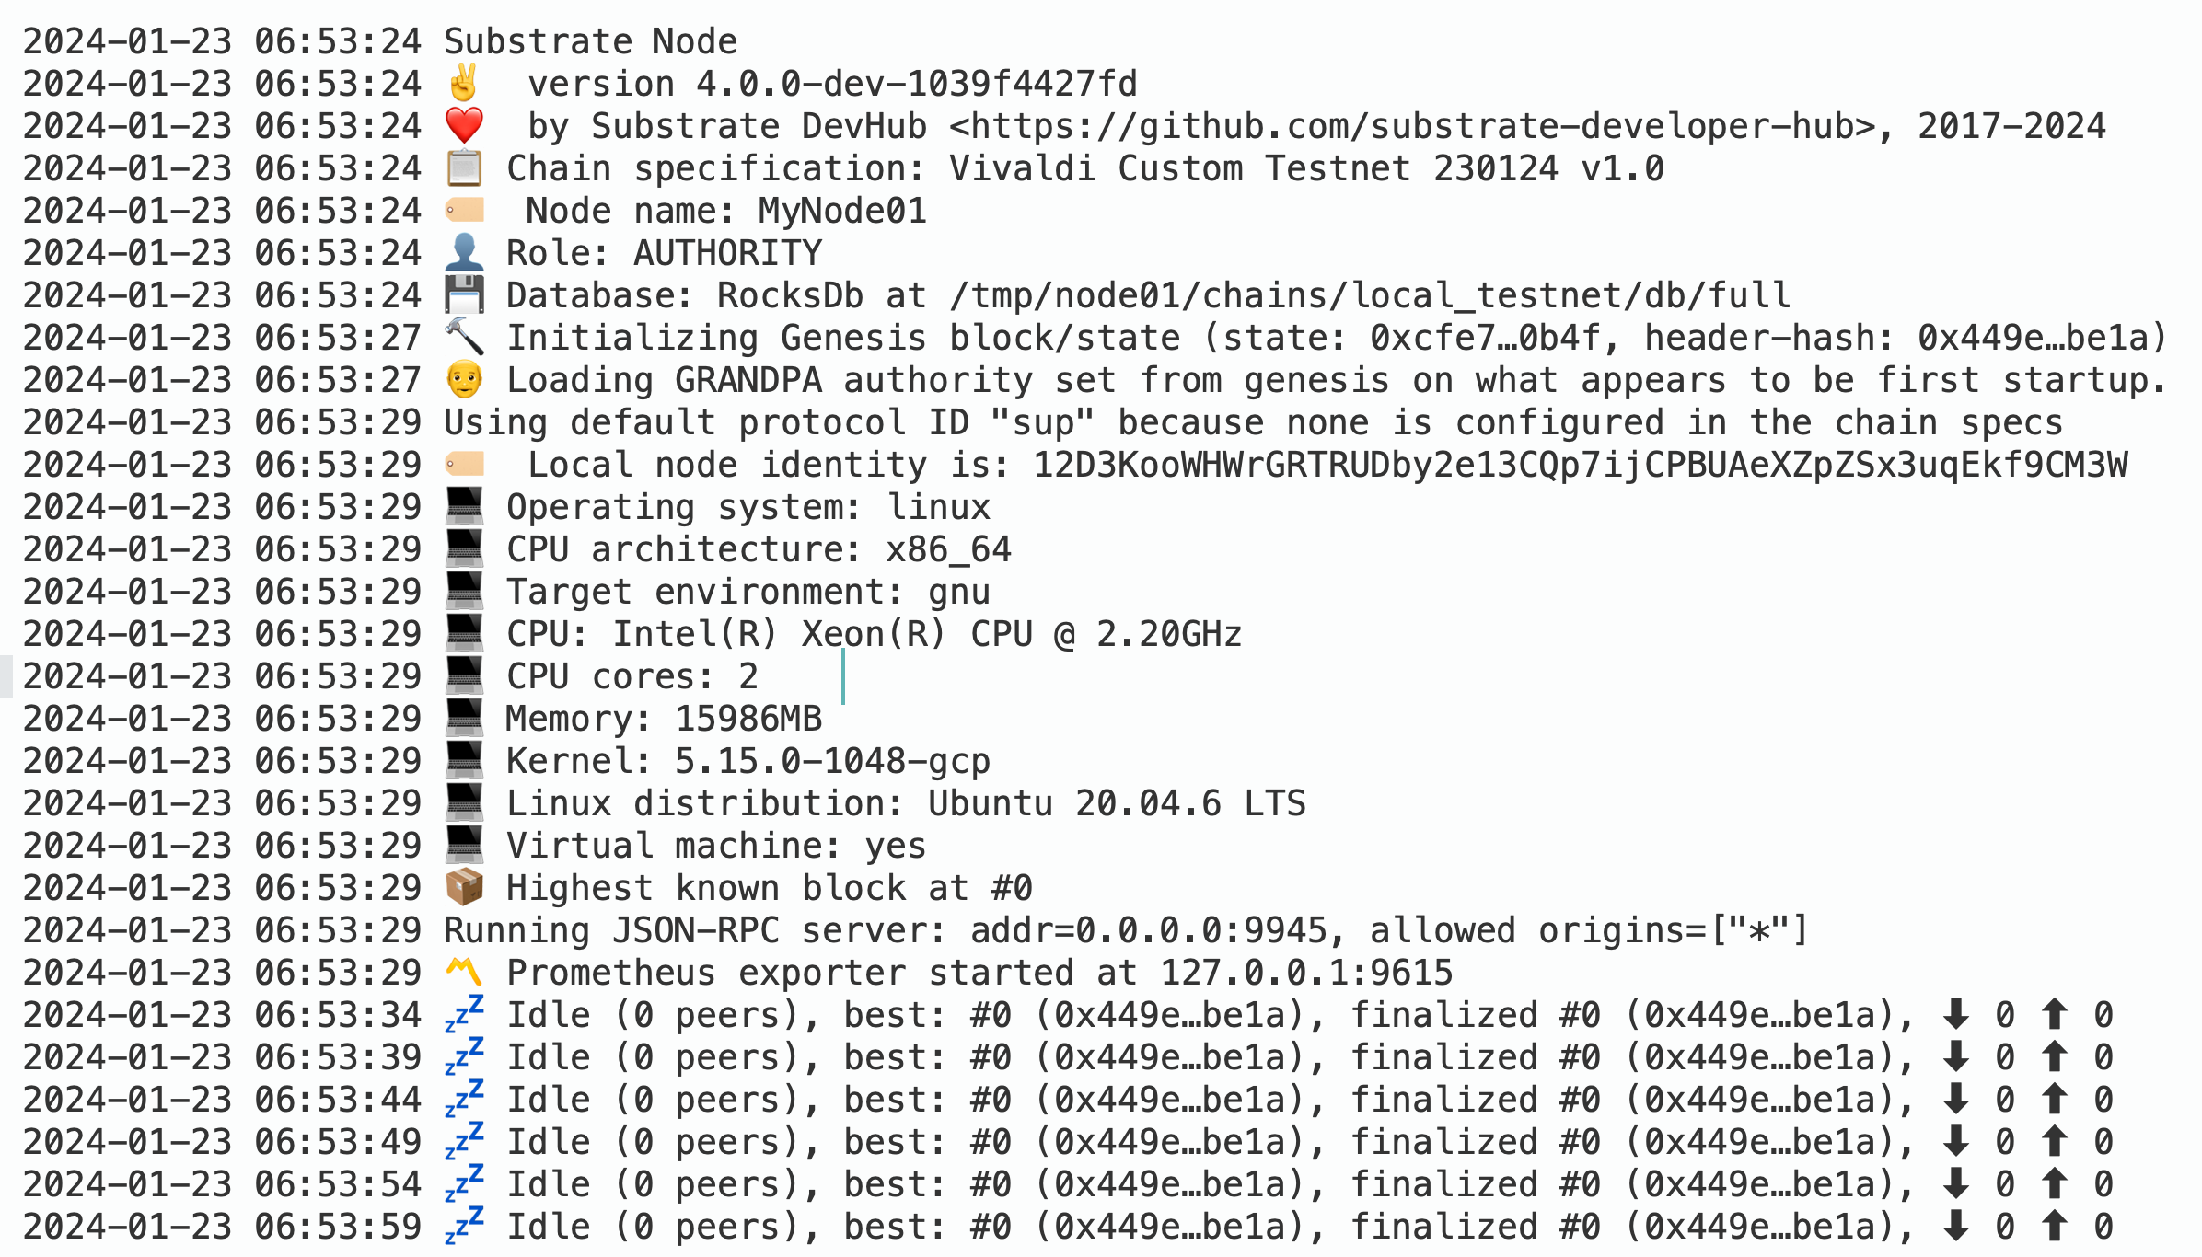Click the laptop icon beside Memory

(x=464, y=719)
